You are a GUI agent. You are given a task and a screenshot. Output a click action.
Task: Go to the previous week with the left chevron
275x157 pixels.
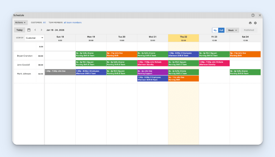point(35,30)
